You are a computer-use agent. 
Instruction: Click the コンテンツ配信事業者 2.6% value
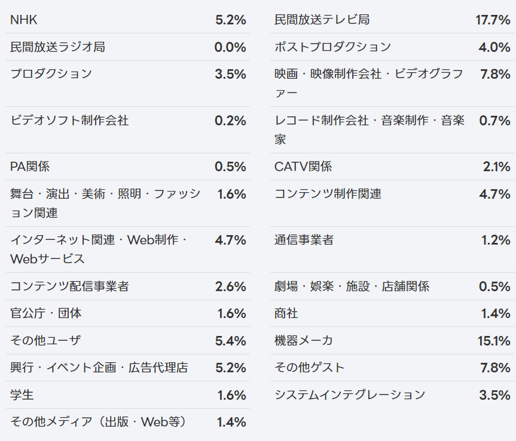pyautogui.click(x=231, y=286)
